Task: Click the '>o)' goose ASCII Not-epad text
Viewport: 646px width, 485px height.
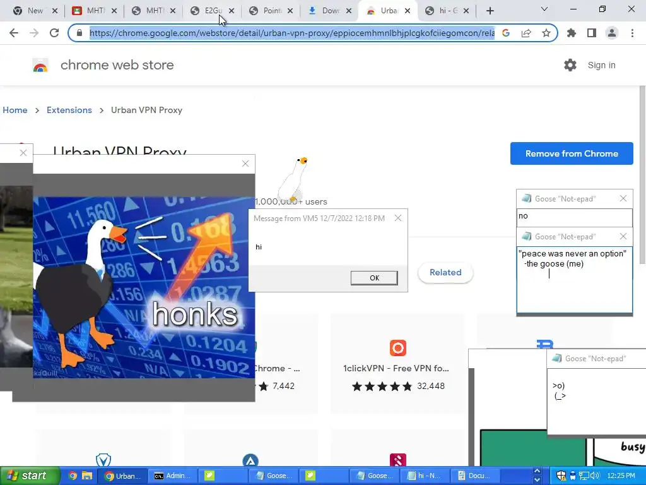Action: [x=559, y=391]
